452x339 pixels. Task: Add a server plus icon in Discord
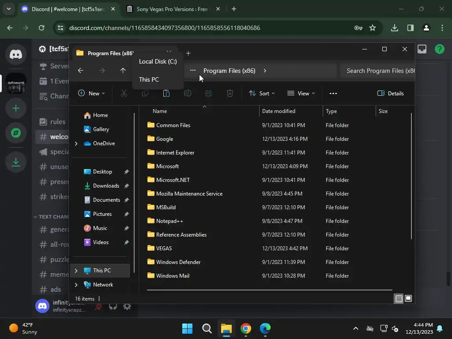point(16,109)
